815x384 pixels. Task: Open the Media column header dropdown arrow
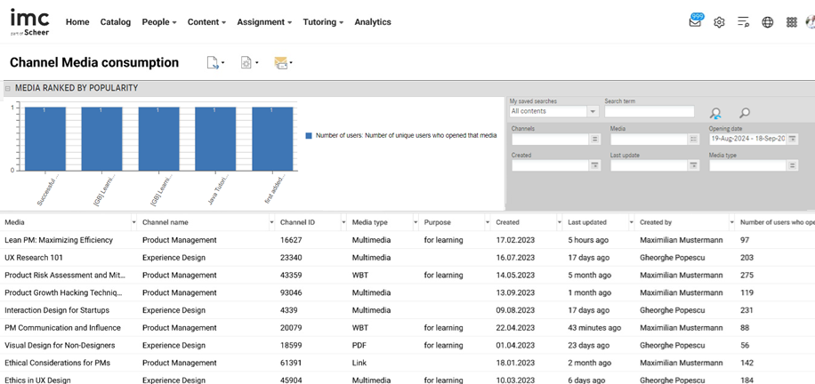coord(133,222)
